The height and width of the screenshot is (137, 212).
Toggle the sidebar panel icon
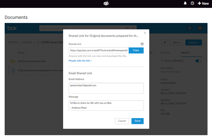[x=189, y=28]
